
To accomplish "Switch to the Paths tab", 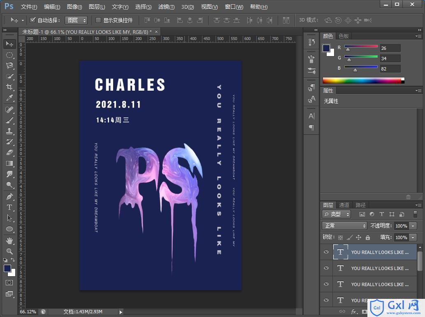I will 360,205.
